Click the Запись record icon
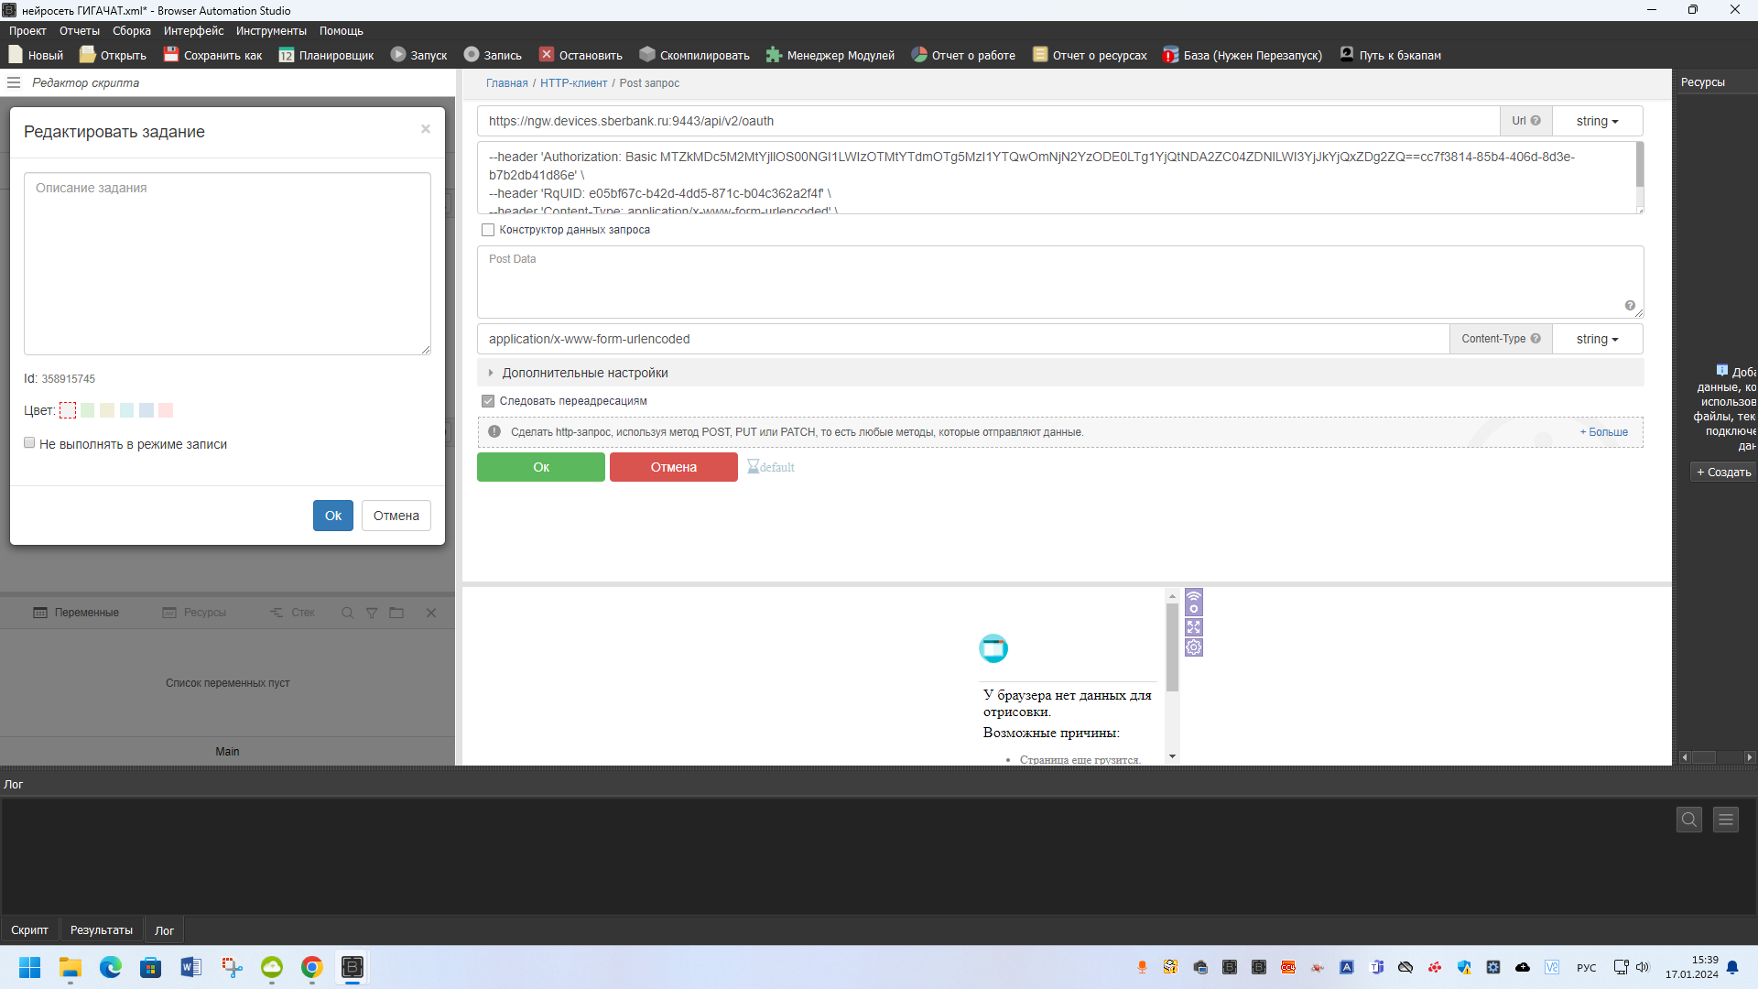Image resolution: width=1758 pixels, height=989 pixels. (x=472, y=55)
